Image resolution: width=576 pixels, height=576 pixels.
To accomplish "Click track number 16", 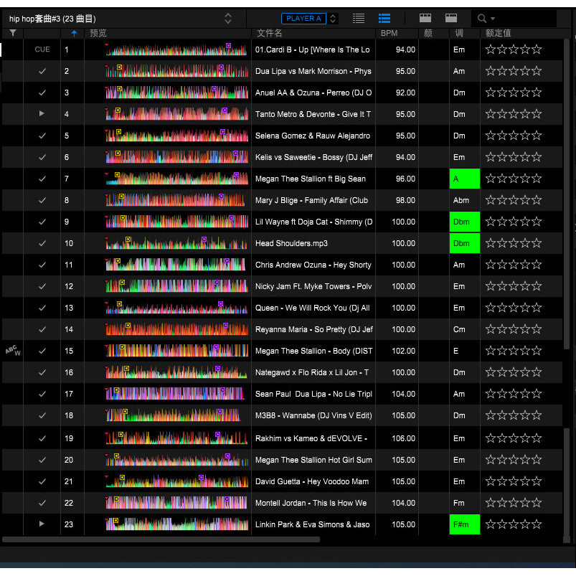I will click(x=69, y=372).
